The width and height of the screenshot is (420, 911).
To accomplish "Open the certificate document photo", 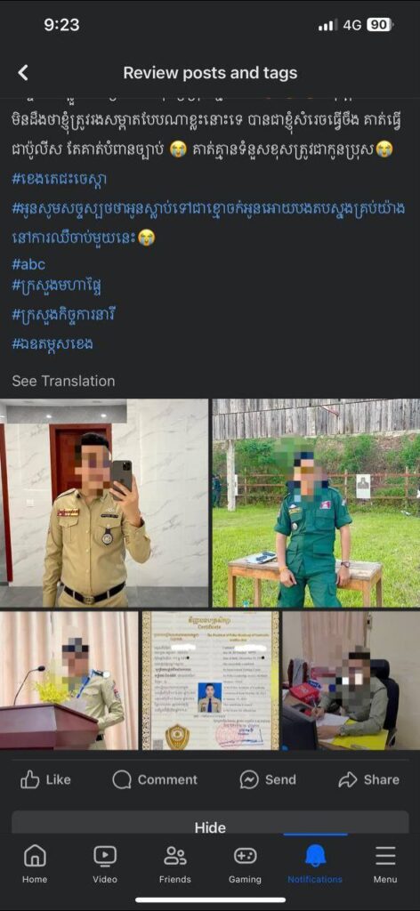I will (210, 681).
